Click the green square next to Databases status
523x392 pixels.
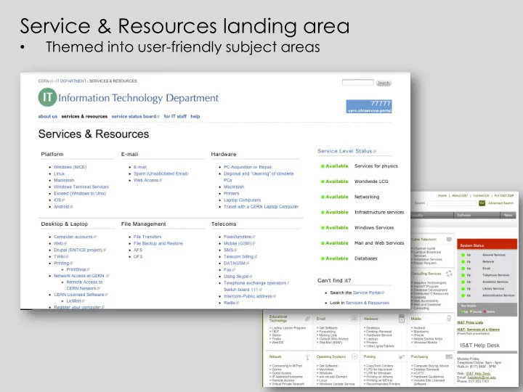[x=323, y=258]
